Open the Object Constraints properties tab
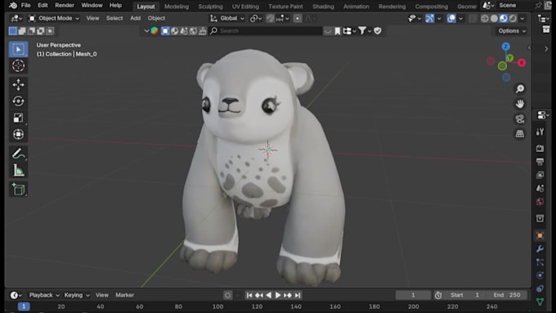 pos(540,288)
